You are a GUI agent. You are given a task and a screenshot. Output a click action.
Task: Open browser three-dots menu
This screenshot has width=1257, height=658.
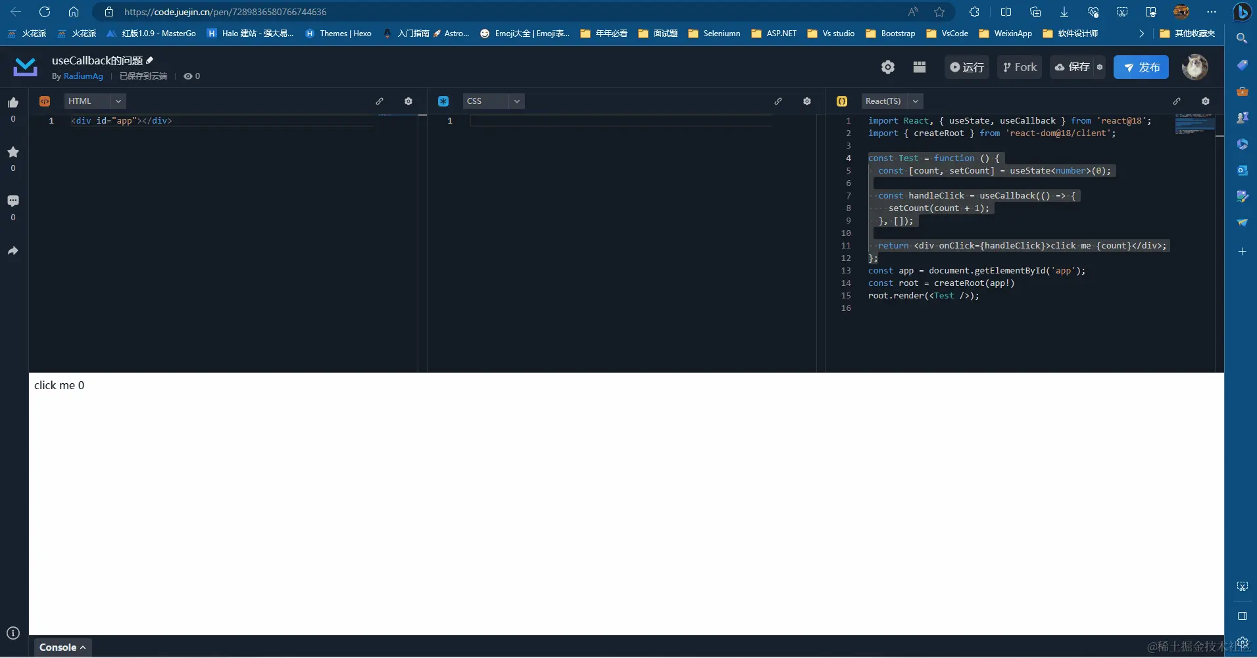coord(1212,12)
